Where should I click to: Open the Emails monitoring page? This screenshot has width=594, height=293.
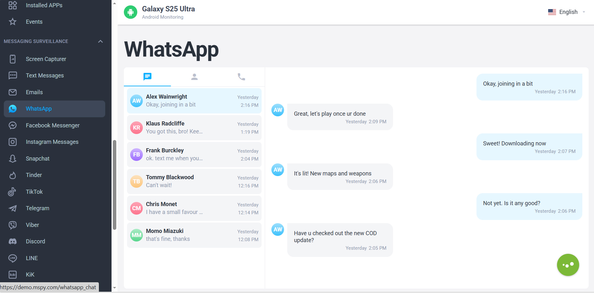tap(34, 92)
